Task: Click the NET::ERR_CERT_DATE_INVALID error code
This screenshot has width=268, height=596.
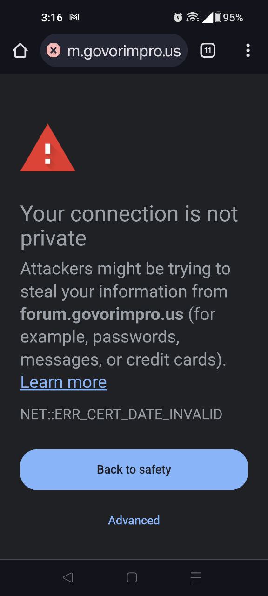Action: [121, 414]
